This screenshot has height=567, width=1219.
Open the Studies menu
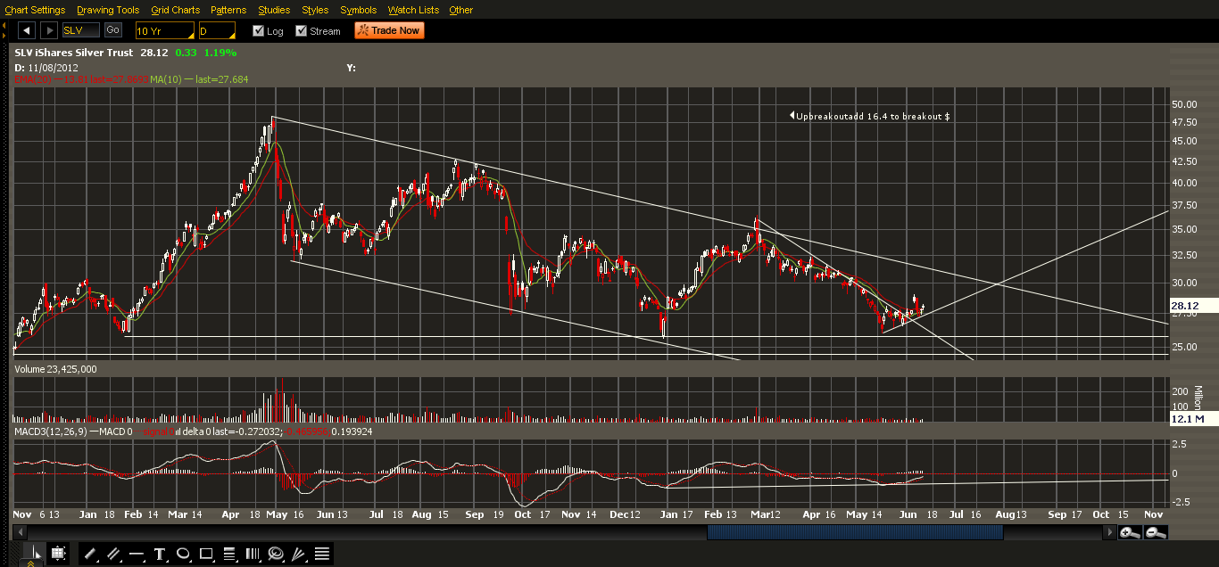pyautogui.click(x=274, y=10)
